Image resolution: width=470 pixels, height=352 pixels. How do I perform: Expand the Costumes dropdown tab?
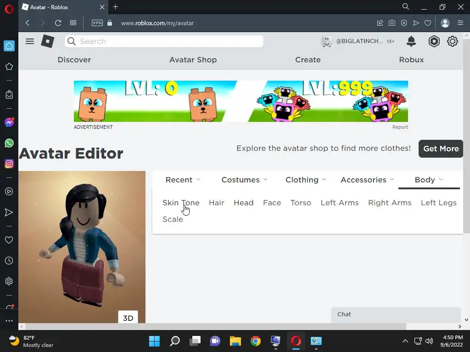(244, 180)
